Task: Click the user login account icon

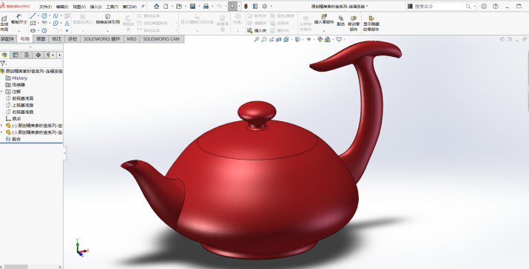Action: click(x=484, y=6)
